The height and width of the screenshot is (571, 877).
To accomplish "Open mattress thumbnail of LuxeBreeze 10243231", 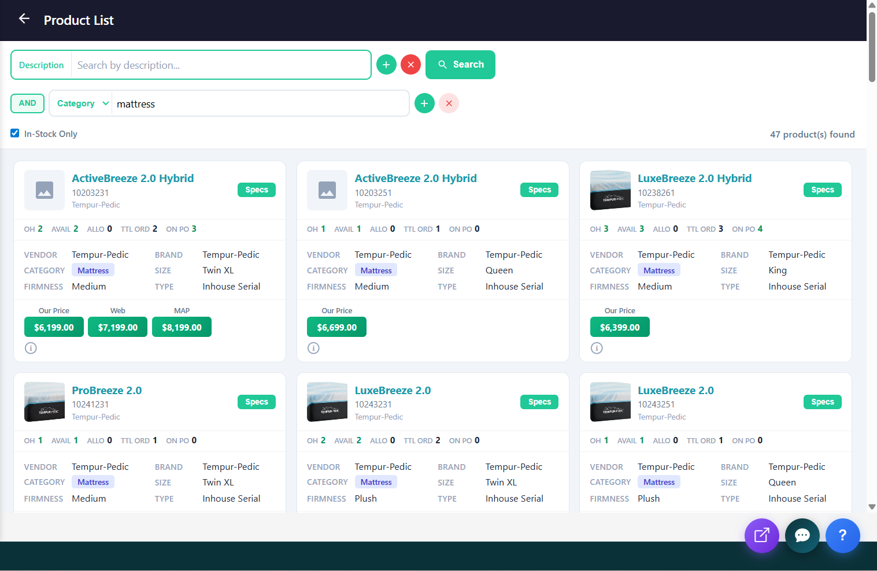I will [x=327, y=402].
